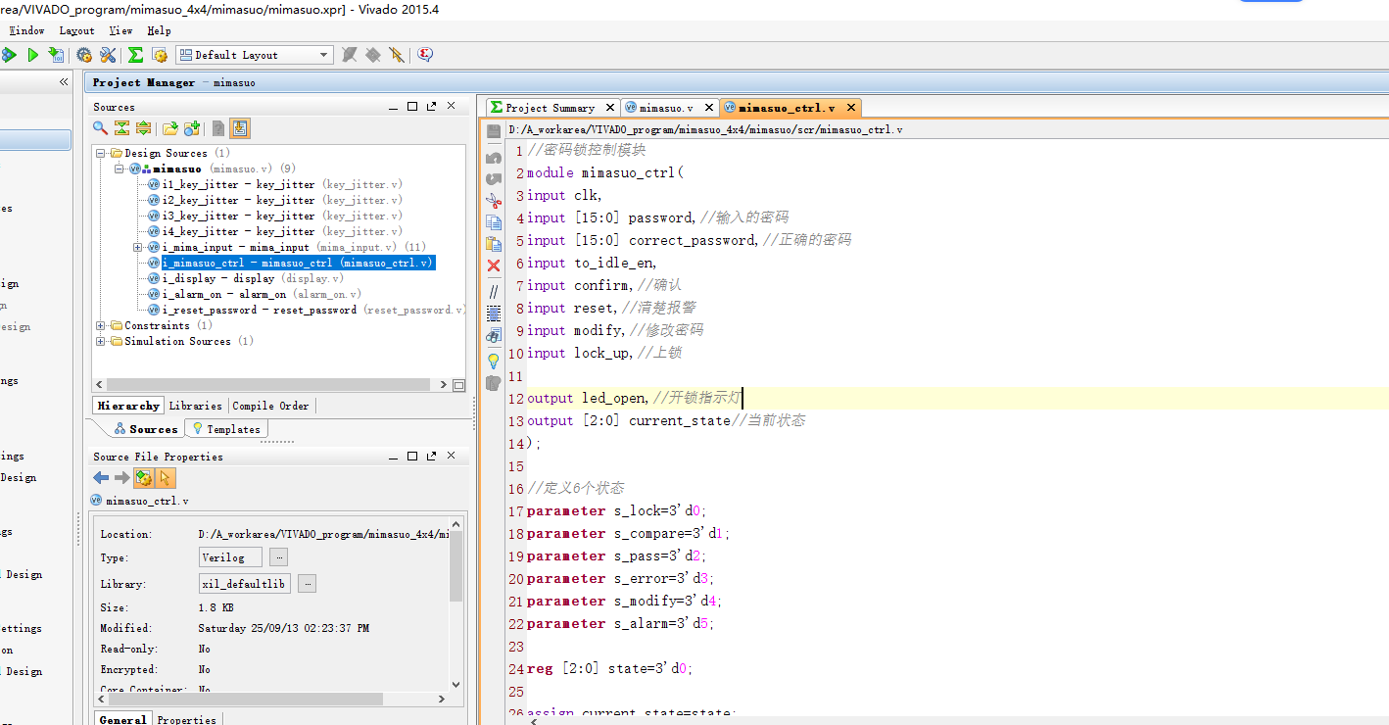Screen dimensions: 1389x725
Task: Click the editor Redo icon
Action: point(494,178)
